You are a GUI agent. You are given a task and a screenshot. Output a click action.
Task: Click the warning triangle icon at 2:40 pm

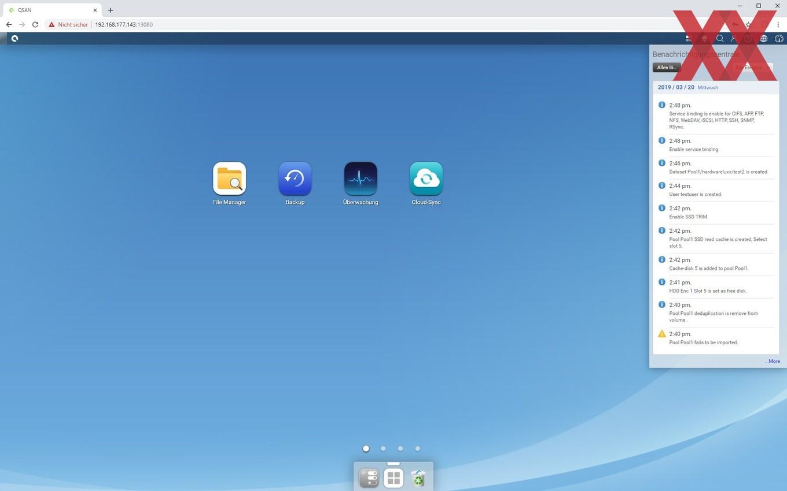[x=662, y=333]
